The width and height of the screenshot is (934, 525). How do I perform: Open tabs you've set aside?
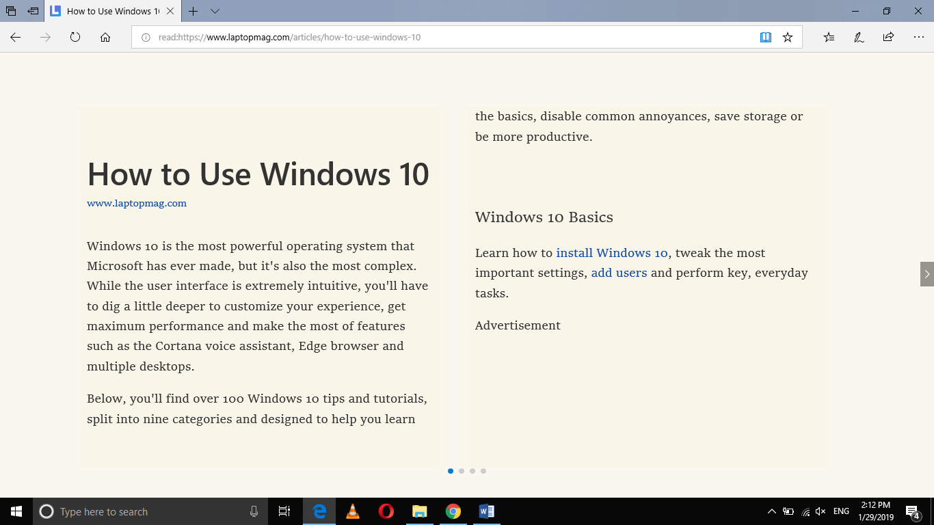pos(11,11)
